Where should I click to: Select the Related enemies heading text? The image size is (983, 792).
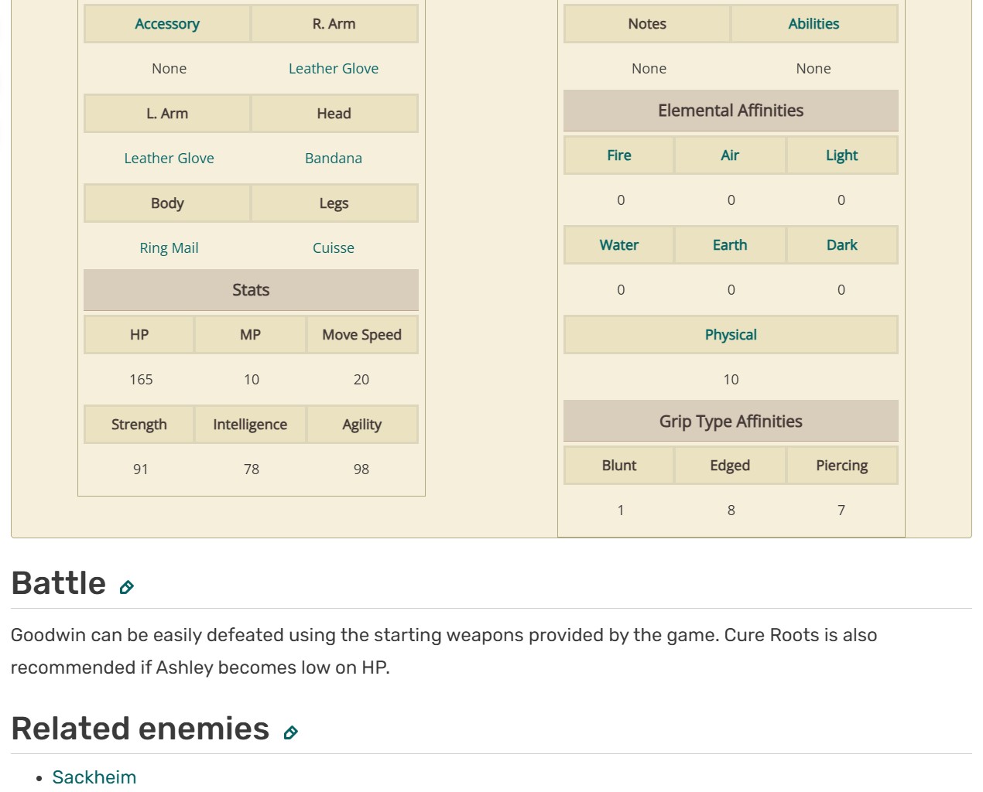140,729
